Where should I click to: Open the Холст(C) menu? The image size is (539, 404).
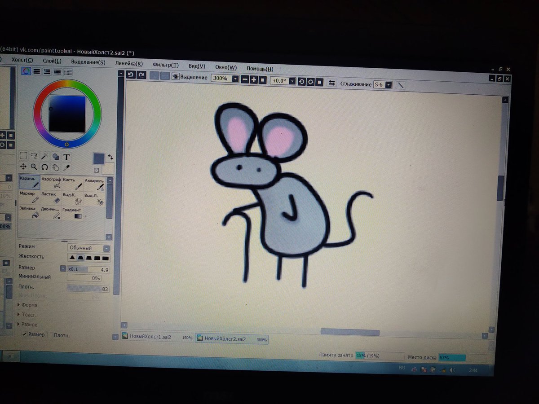(x=22, y=60)
